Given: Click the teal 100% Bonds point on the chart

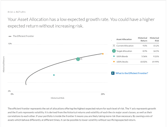Looking at the screenshot, I should coord(54,75).
